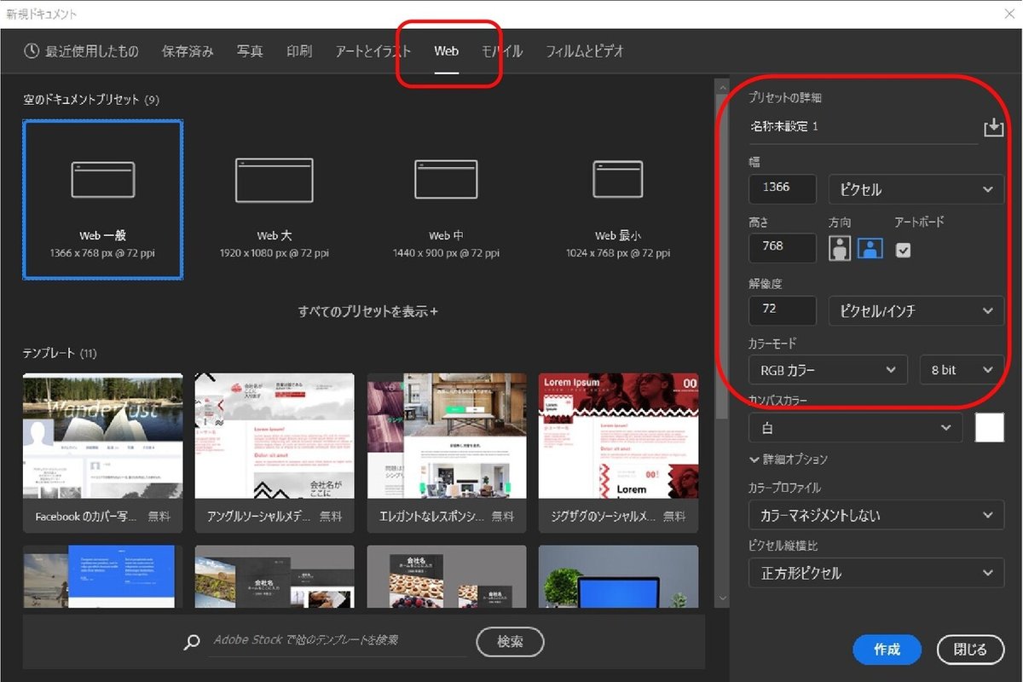Screen dimensions: 1023x682
Task: Choose landscape orientation icon
Action: (x=870, y=248)
